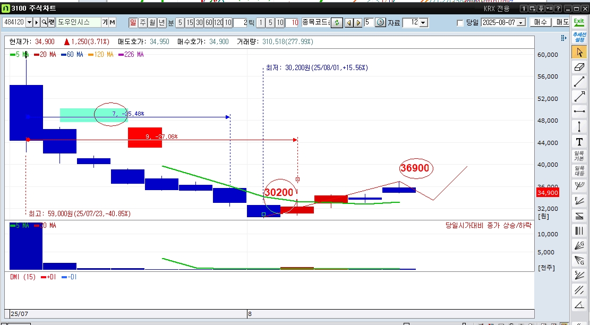This screenshot has width=590, height=325.
Task: Click the 도우인시스 stock name field
Action: [78, 22]
